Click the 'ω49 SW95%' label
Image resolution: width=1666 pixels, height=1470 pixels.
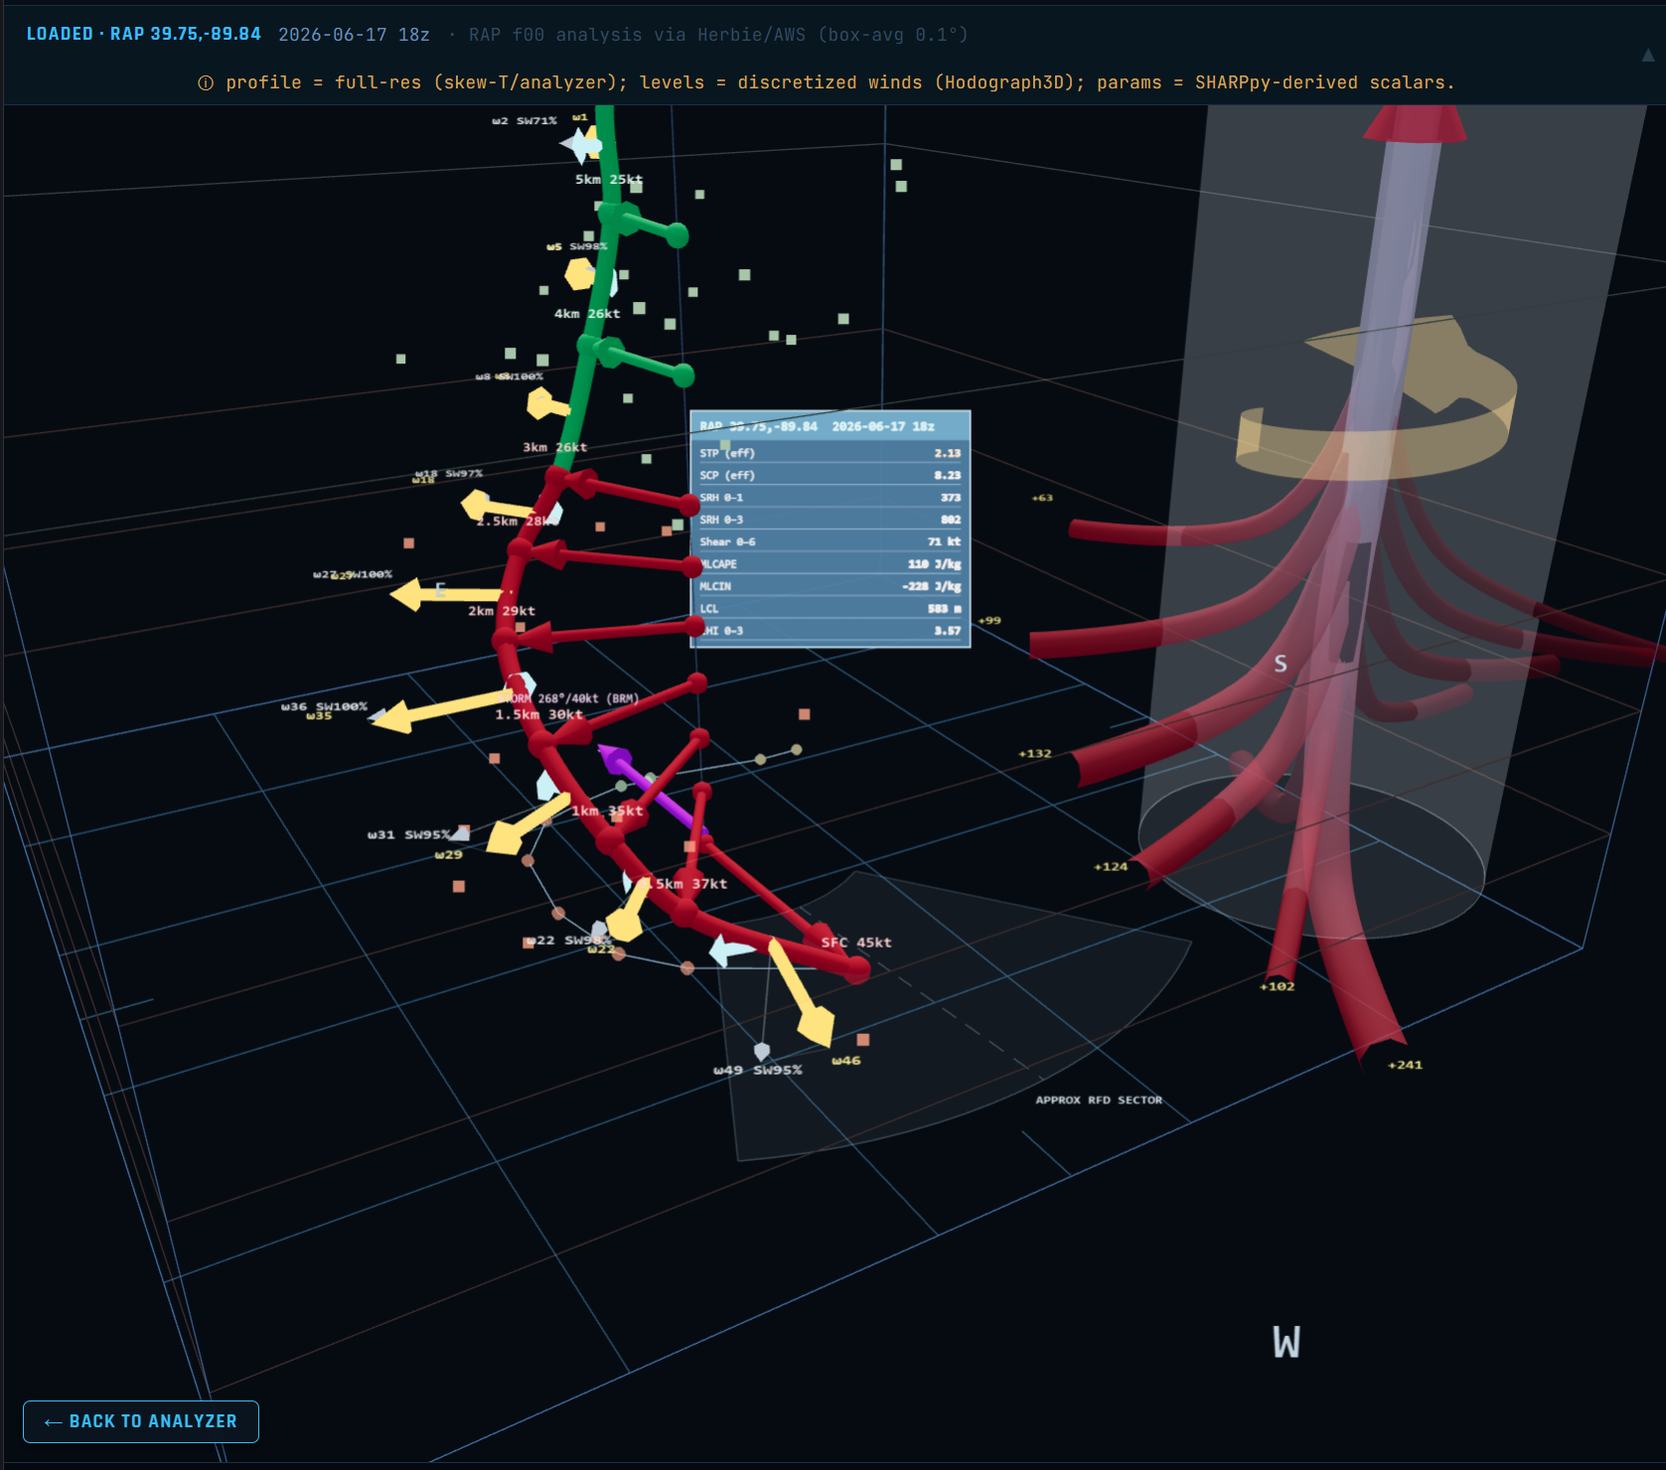pos(757,1071)
